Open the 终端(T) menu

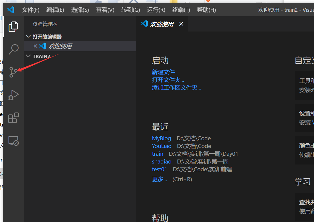[x=181, y=10]
